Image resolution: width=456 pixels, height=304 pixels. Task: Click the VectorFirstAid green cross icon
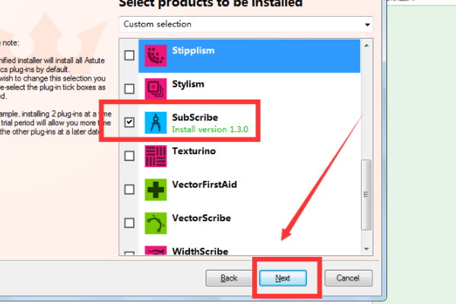[156, 190]
